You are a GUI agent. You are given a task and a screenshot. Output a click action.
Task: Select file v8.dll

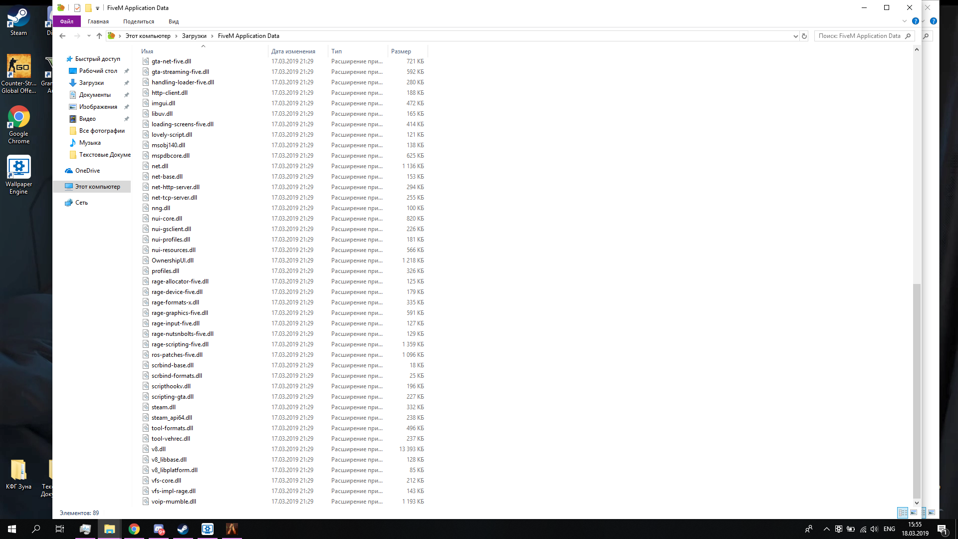(x=158, y=449)
